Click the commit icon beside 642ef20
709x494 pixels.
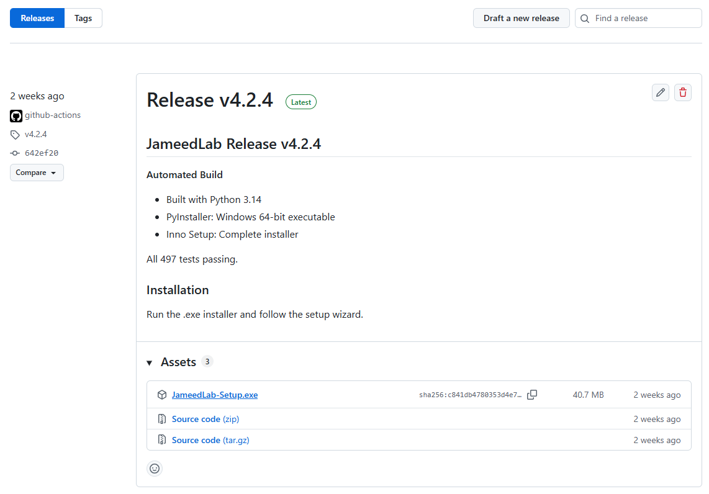pos(15,153)
